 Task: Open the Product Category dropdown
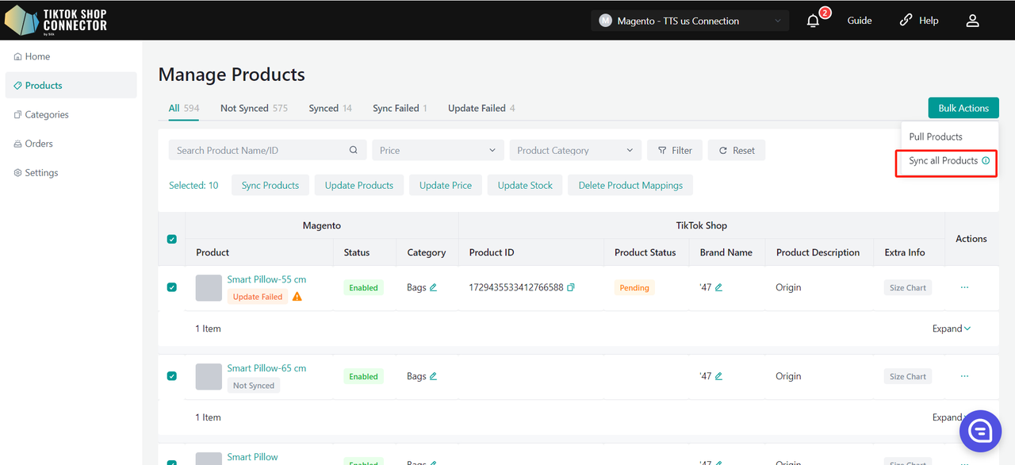[576, 150]
